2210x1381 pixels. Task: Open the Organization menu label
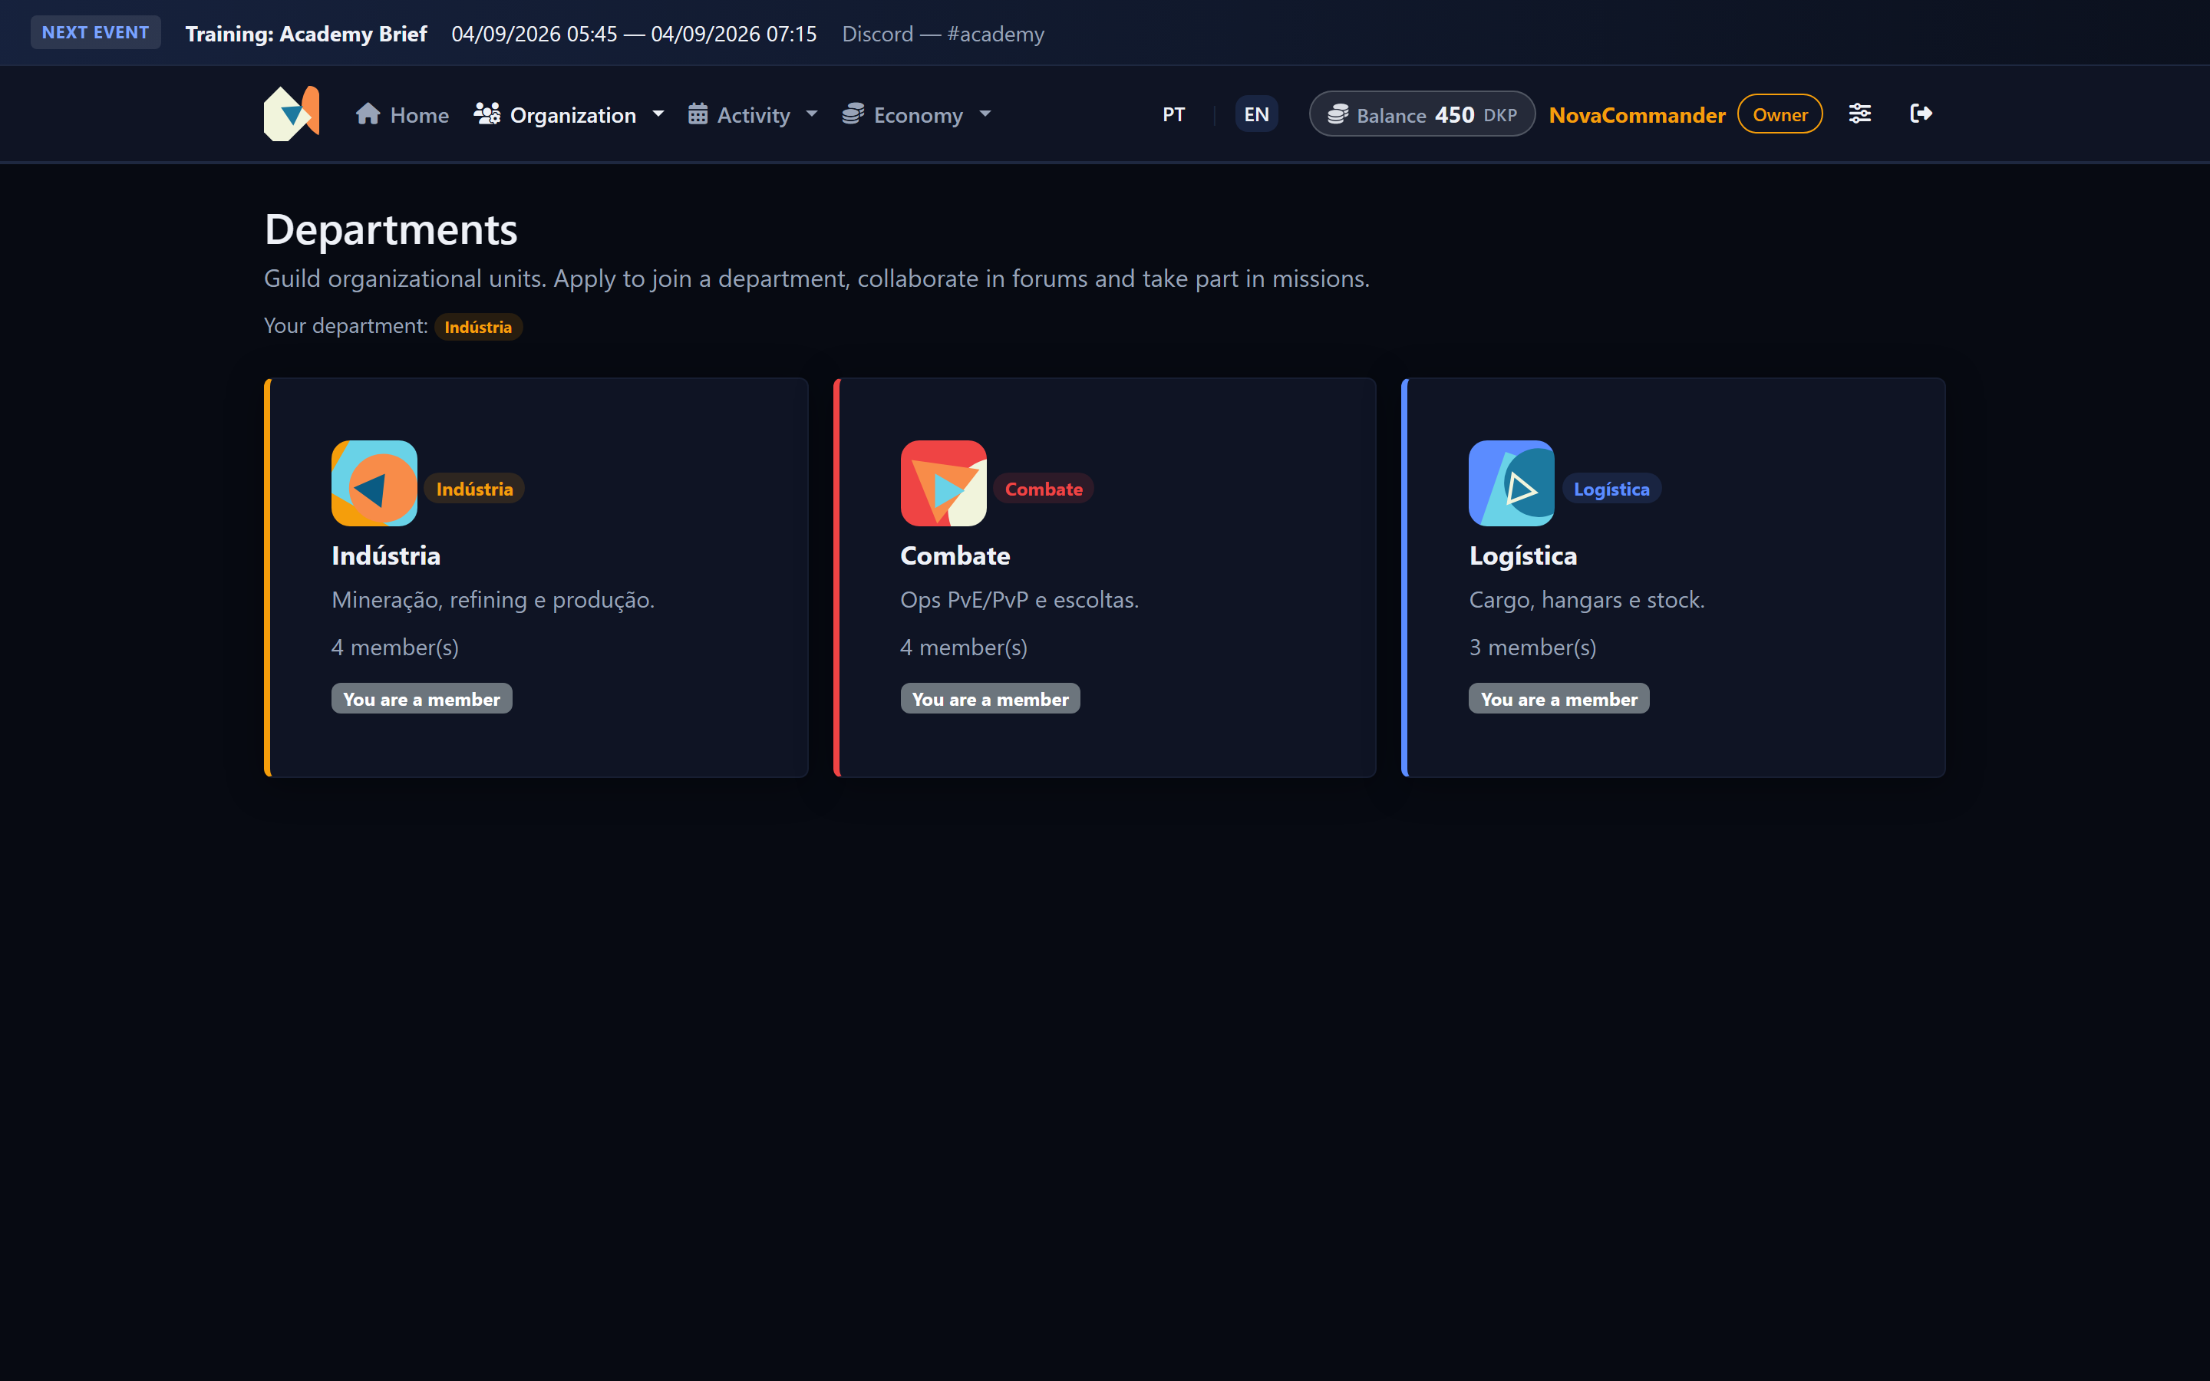pos(572,115)
